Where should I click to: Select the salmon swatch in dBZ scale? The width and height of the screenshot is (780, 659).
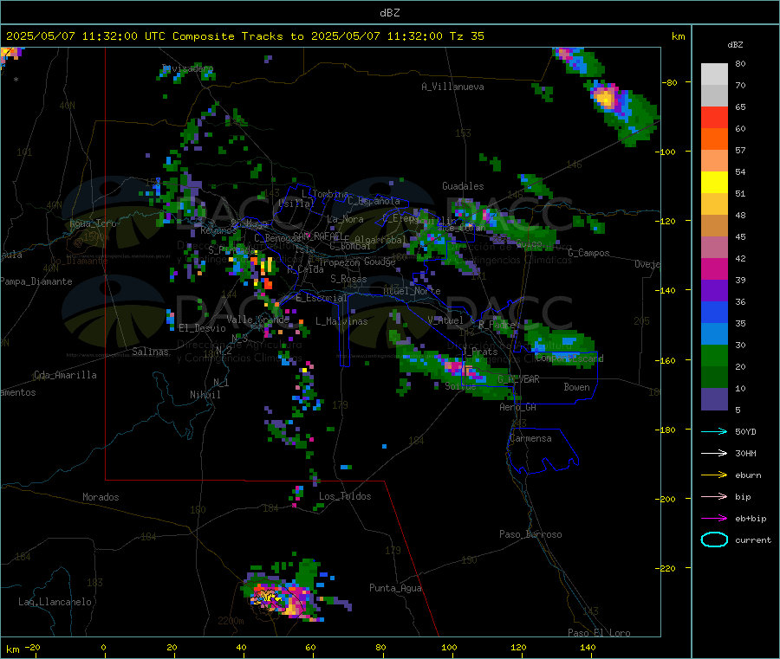tap(714, 160)
